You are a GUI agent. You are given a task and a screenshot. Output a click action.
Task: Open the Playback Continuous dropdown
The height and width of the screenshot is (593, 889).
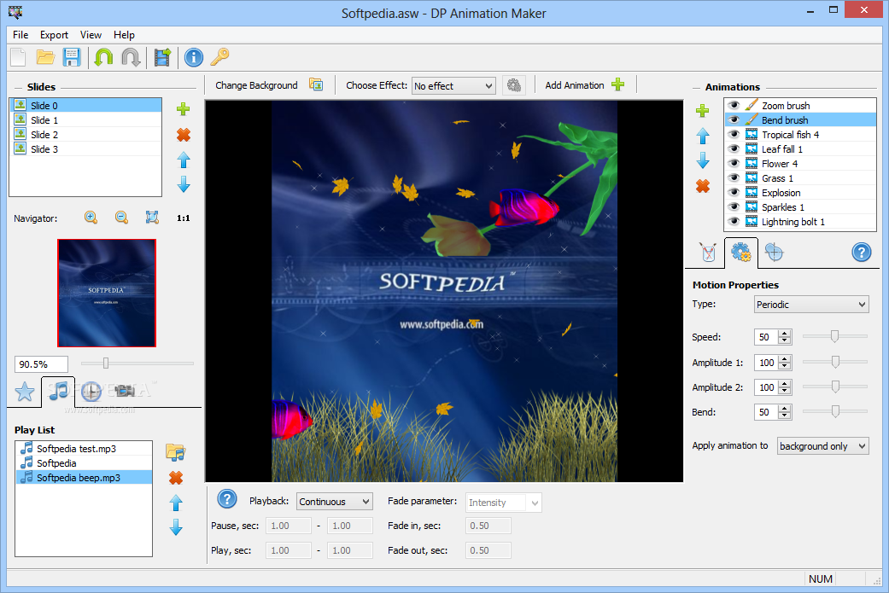[335, 501]
